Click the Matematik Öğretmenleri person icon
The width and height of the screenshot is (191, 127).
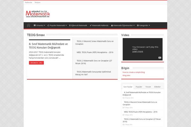[x=112, y=25]
